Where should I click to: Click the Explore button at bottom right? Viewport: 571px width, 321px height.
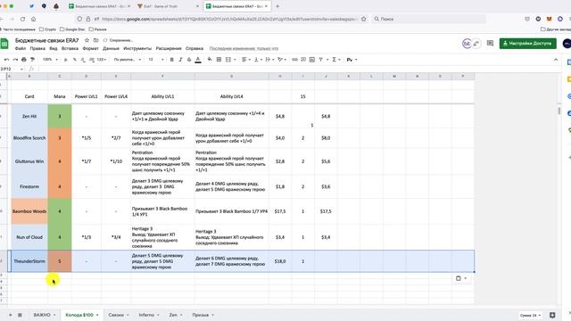coord(552,315)
